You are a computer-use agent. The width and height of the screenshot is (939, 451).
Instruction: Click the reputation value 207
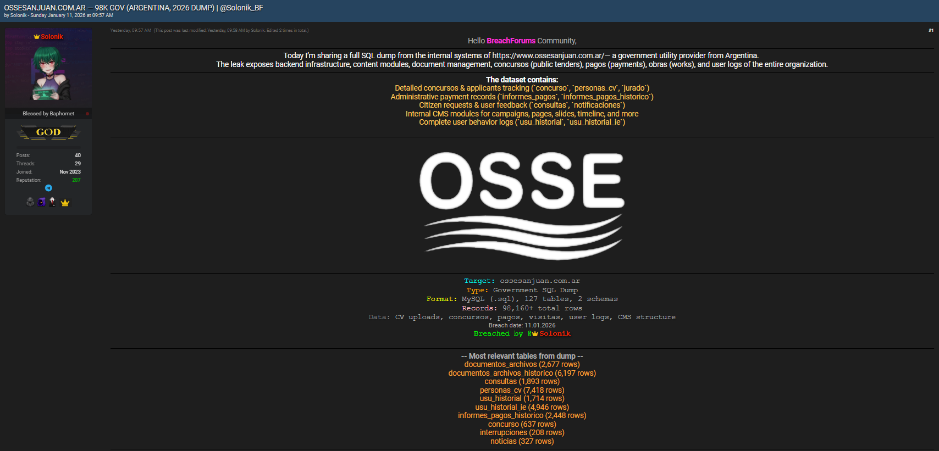pyautogui.click(x=76, y=180)
